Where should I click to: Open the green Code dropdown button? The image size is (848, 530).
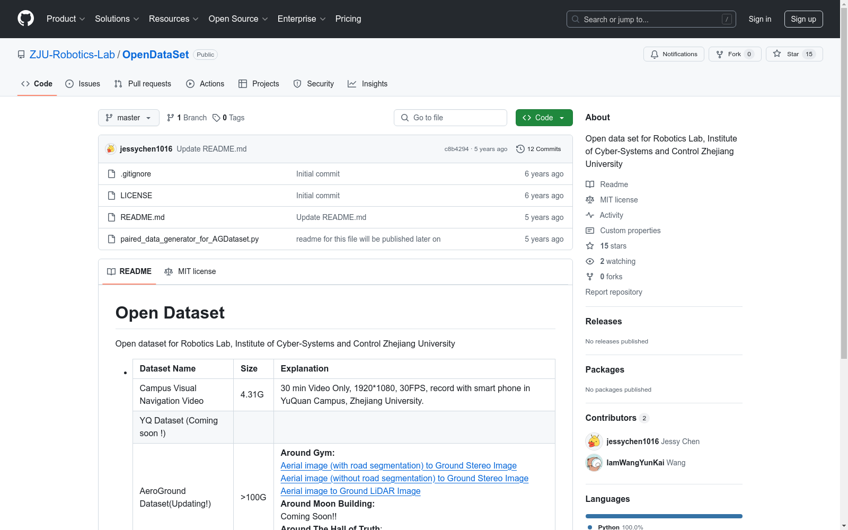coord(544,118)
